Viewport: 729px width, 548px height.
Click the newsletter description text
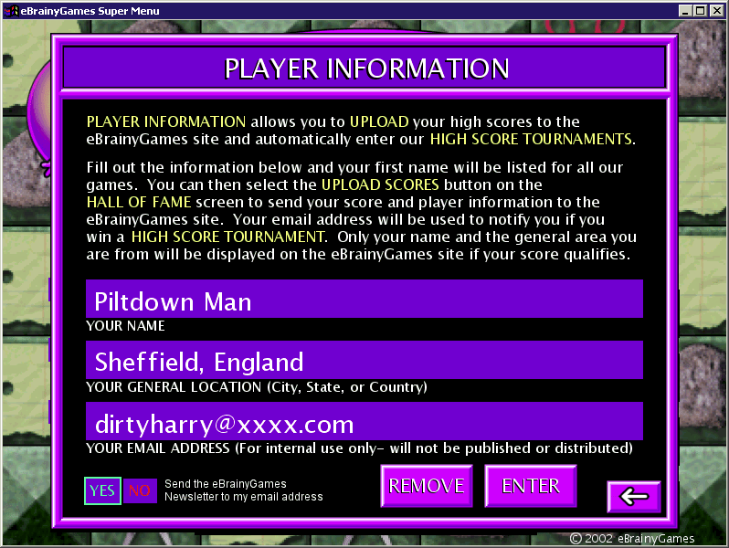click(244, 490)
